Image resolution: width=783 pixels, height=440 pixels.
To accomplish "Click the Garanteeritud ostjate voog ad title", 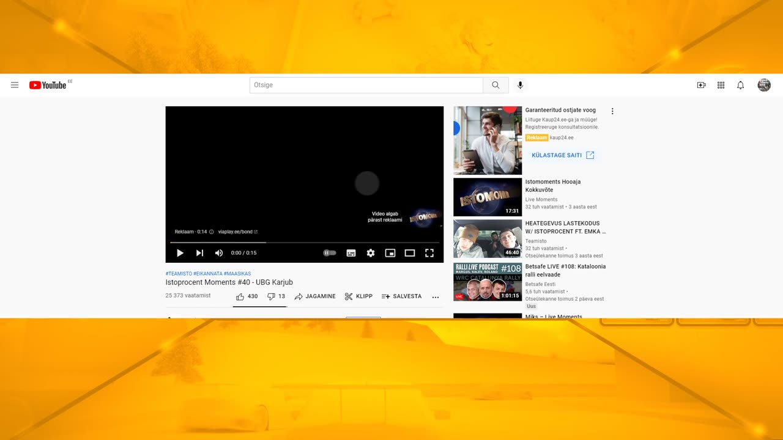I will [560, 110].
